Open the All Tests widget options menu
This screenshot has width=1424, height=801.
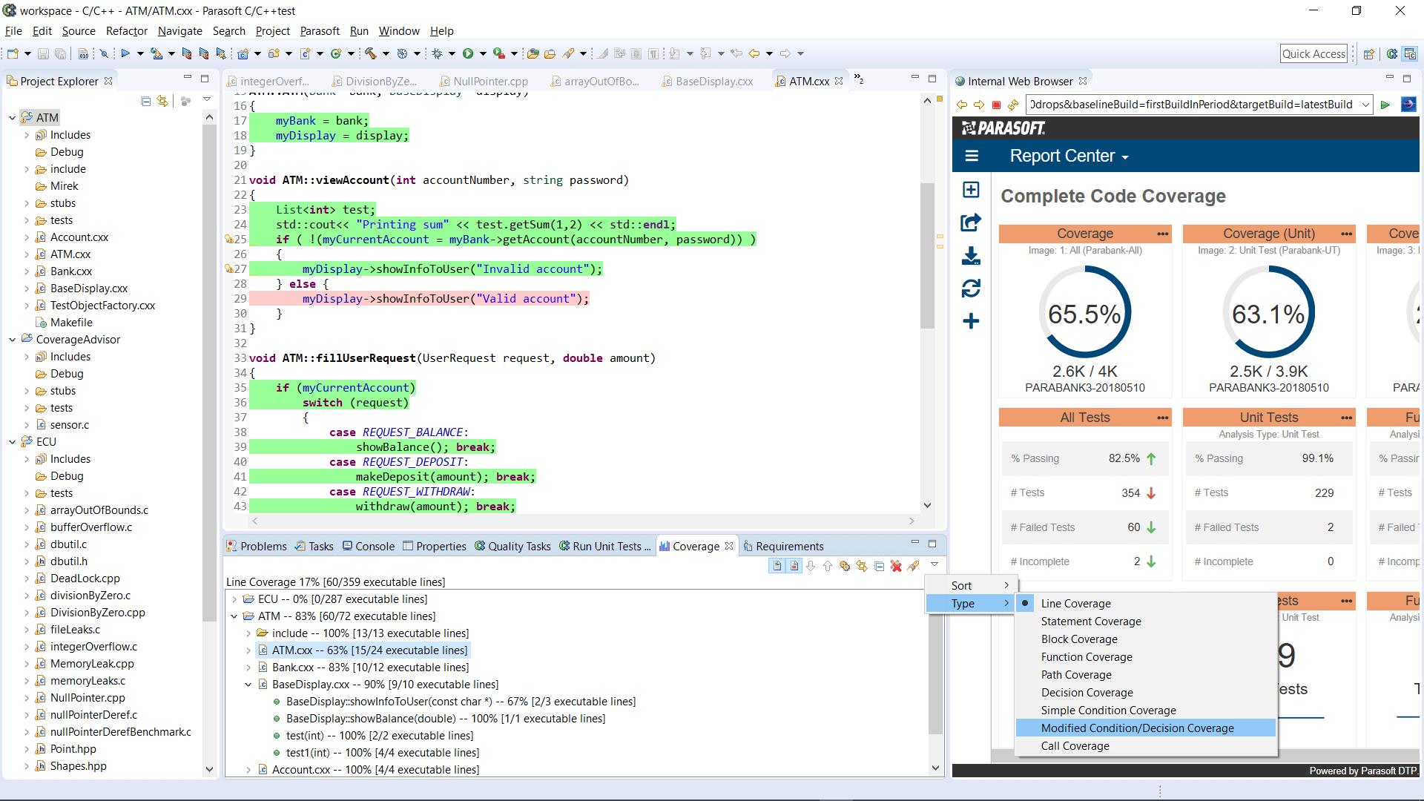1162,418
